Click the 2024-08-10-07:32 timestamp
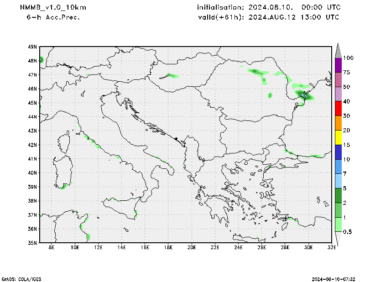The height and width of the screenshot is (282, 365). tap(334, 278)
